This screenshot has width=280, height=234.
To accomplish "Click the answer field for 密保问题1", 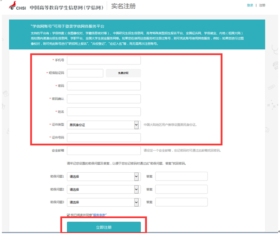I will pos(181,176).
